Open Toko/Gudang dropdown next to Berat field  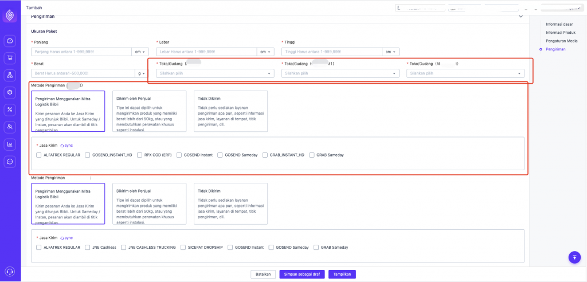click(216, 73)
